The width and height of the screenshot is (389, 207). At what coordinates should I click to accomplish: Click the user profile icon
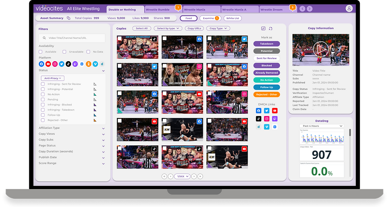pos(349,8)
